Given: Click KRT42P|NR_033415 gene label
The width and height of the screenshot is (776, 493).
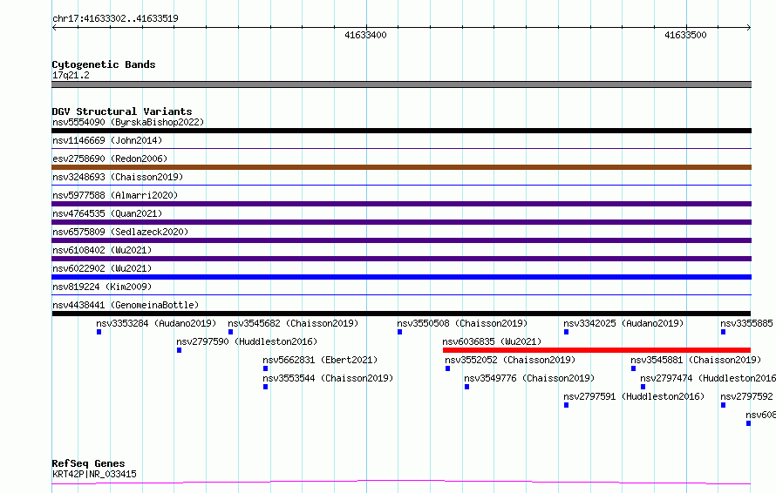Looking at the screenshot, I should (94, 474).
